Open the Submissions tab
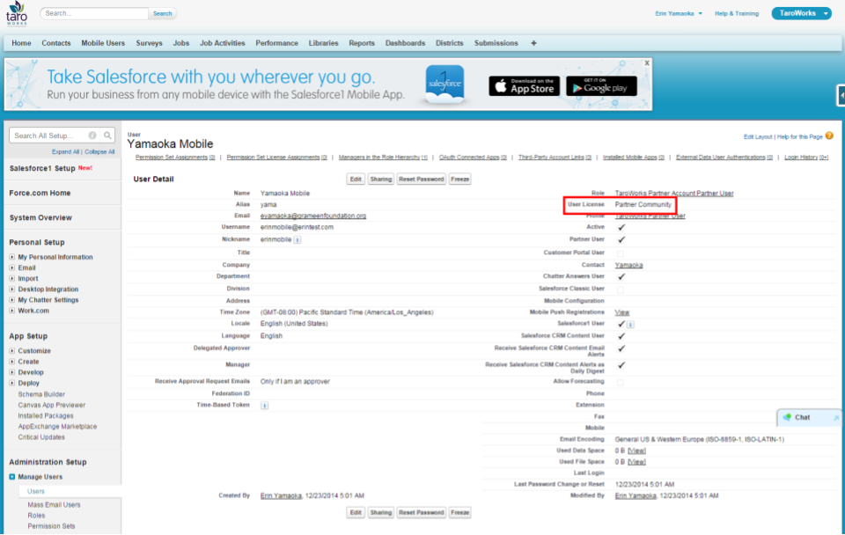 [496, 43]
